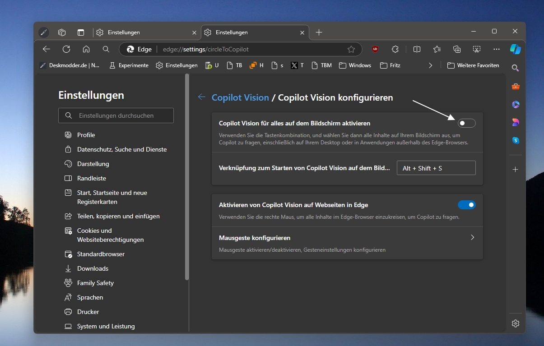The image size is (544, 346).
Task: Expand Mausgeste konfigurieren chevron
Action: point(472,237)
